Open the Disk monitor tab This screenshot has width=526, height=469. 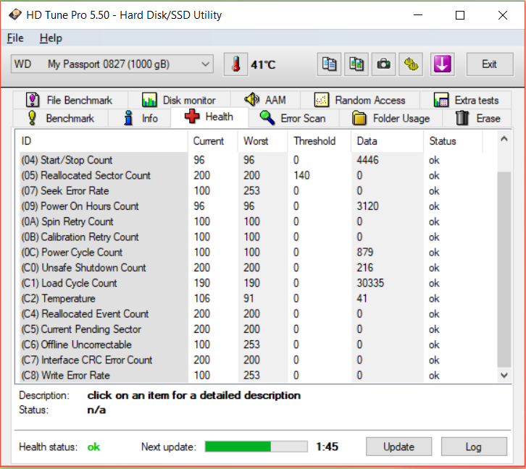[x=179, y=100]
